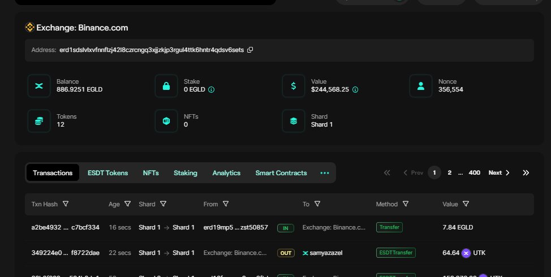This screenshot has width=551, height=277.
Task: Open the Txn Hash column filter
Action: click(x=66, y=204)
